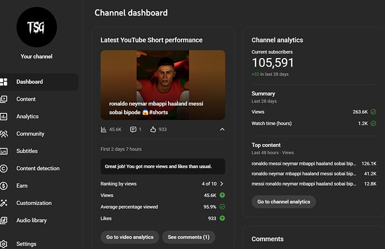Expand the Ranking by views arrow
Image resolution: width=385 pixels, height=249 pixels.
(222, 184)
